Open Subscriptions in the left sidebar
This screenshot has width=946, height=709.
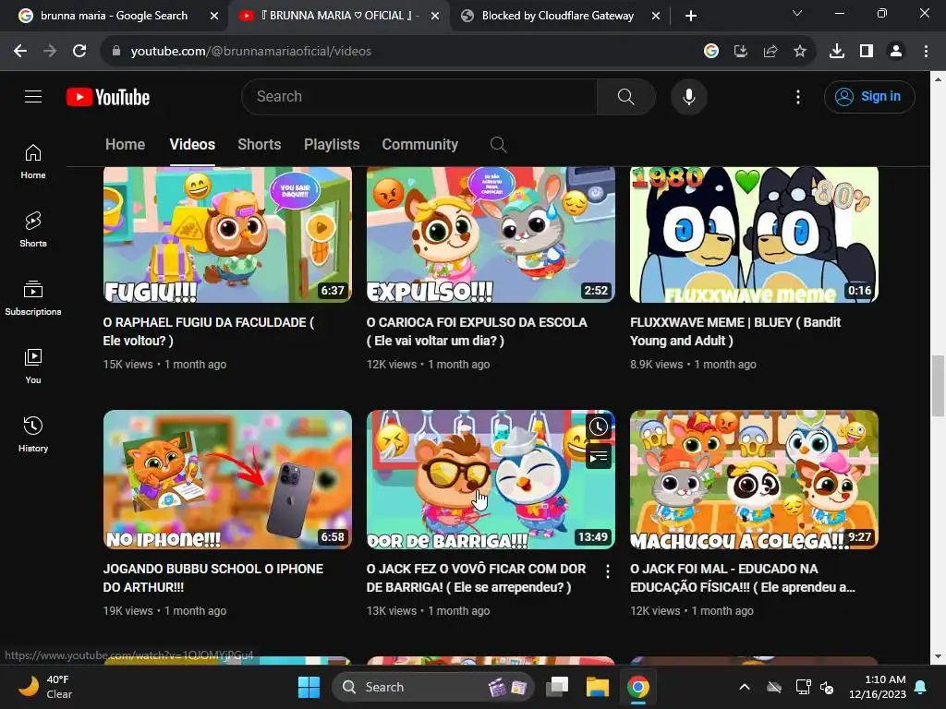pyautogui.click(x=33, y=298)
